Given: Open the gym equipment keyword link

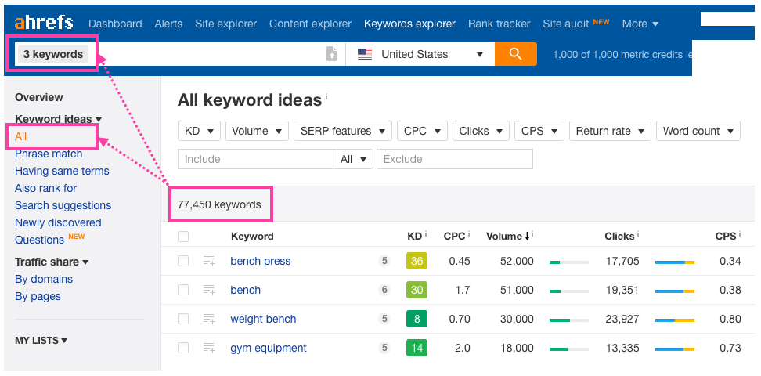Looking at the screenshot, I should pos(269,349).
